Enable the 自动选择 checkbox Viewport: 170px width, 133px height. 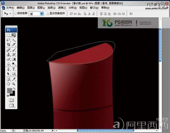pyautogui.click(x=16, y=14)
